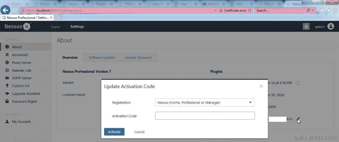Open the notifications bell icon
339x142 pixels.
[x=306, y=26]
